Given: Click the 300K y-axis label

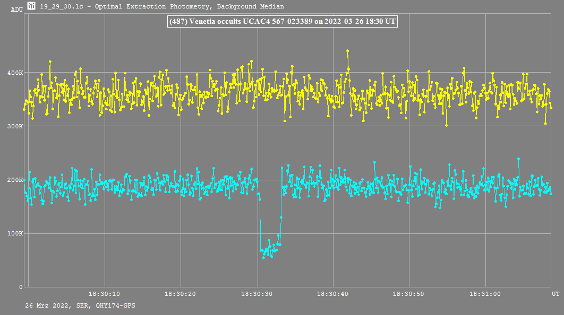Looking at the screenshot, I should coord(15,126).
